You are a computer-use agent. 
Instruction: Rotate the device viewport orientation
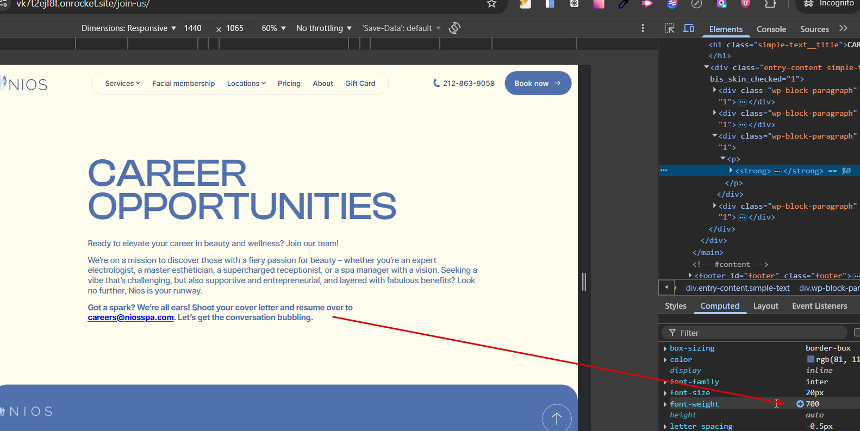[454, 28]
